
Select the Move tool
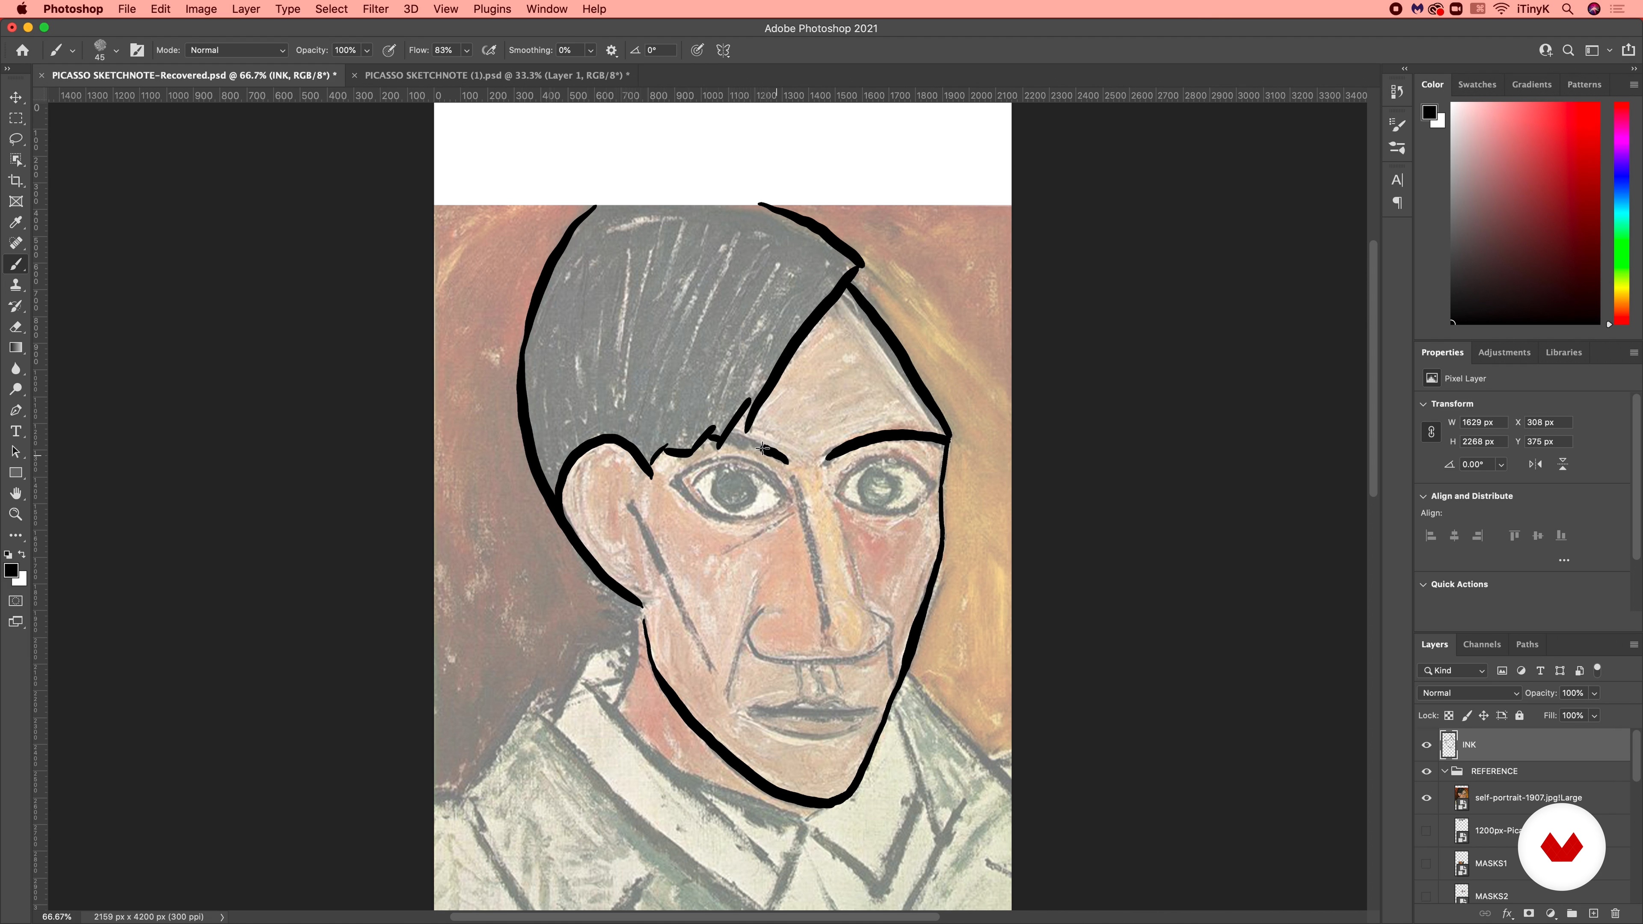[16, 98]
